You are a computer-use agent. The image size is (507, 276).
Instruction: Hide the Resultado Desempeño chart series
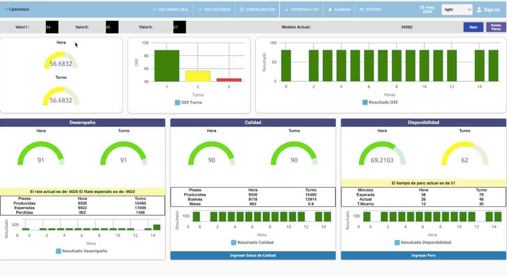pyautogui.click(x=59, y=251)
